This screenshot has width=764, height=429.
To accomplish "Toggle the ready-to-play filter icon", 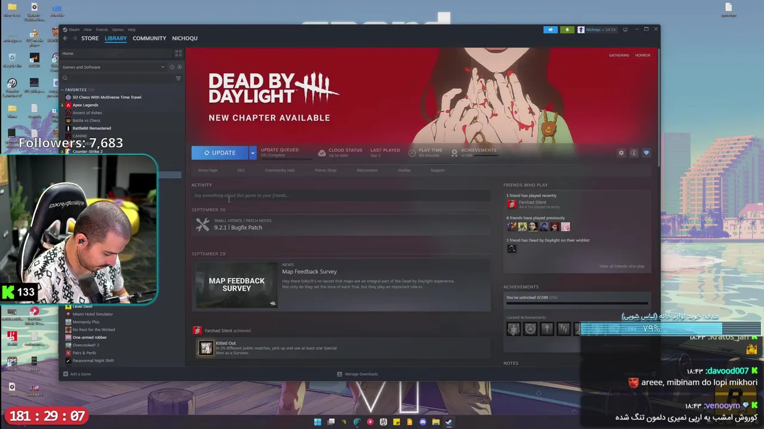I will coord(179,67).
